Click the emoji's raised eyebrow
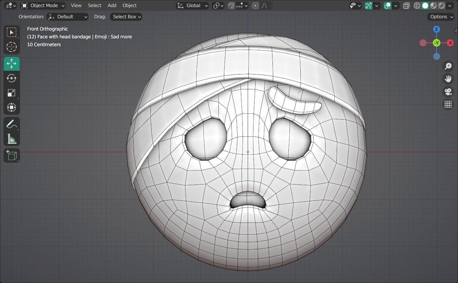 click(294, 101)
